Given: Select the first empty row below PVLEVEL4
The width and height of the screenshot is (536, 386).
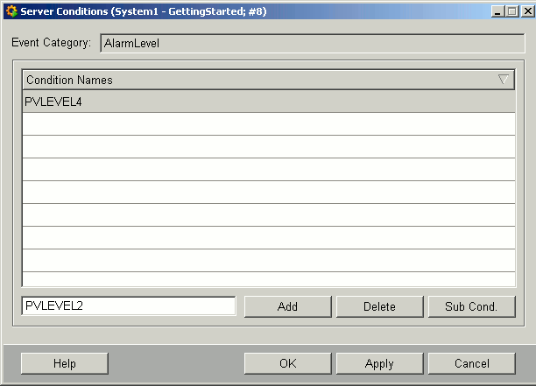Looking at the screenshot, I should [x=268, y=124].
